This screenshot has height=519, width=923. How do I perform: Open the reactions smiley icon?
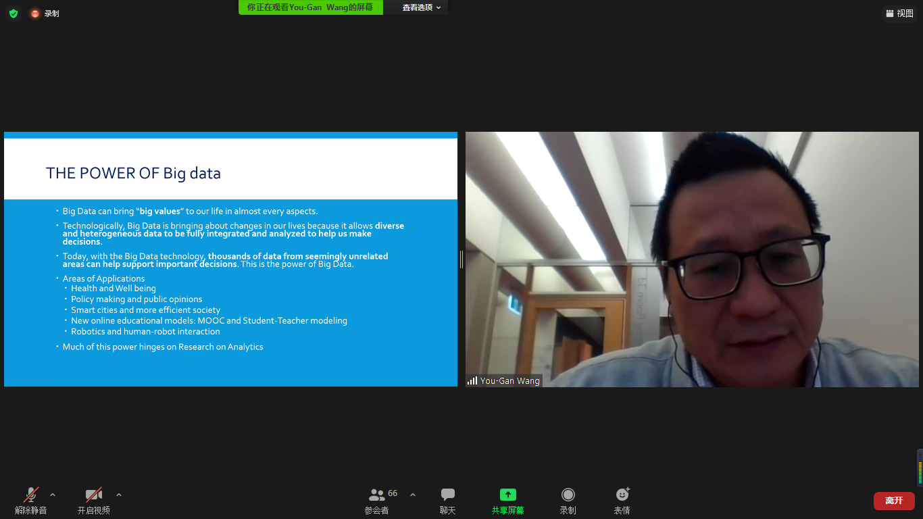point(622,495)
